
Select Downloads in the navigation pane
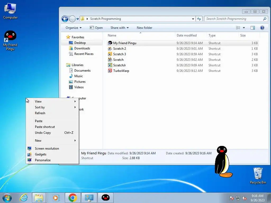82,48
